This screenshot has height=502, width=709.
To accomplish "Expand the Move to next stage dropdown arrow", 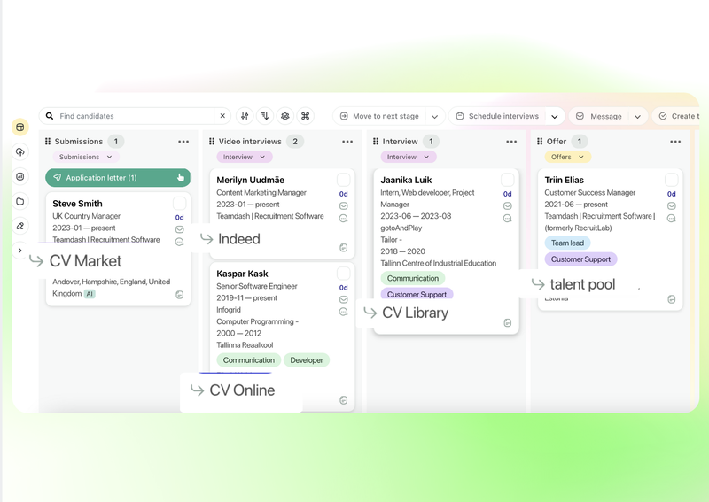I will (434, 116).
